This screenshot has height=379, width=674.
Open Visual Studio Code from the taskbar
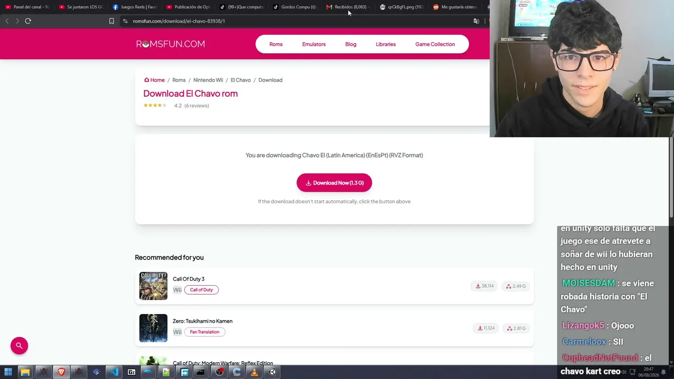coord(114,372)
